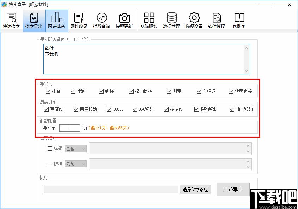The height and width of the screenshot is (209, 298).
Task: Click the 标题 filter box scroll up arrow
Action: (x=248, y=146)
